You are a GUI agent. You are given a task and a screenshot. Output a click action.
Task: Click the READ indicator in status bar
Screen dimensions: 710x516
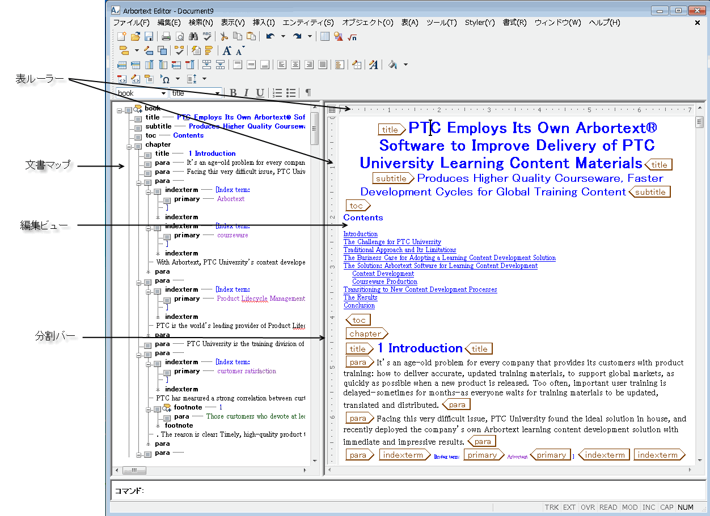coord(608,508)
